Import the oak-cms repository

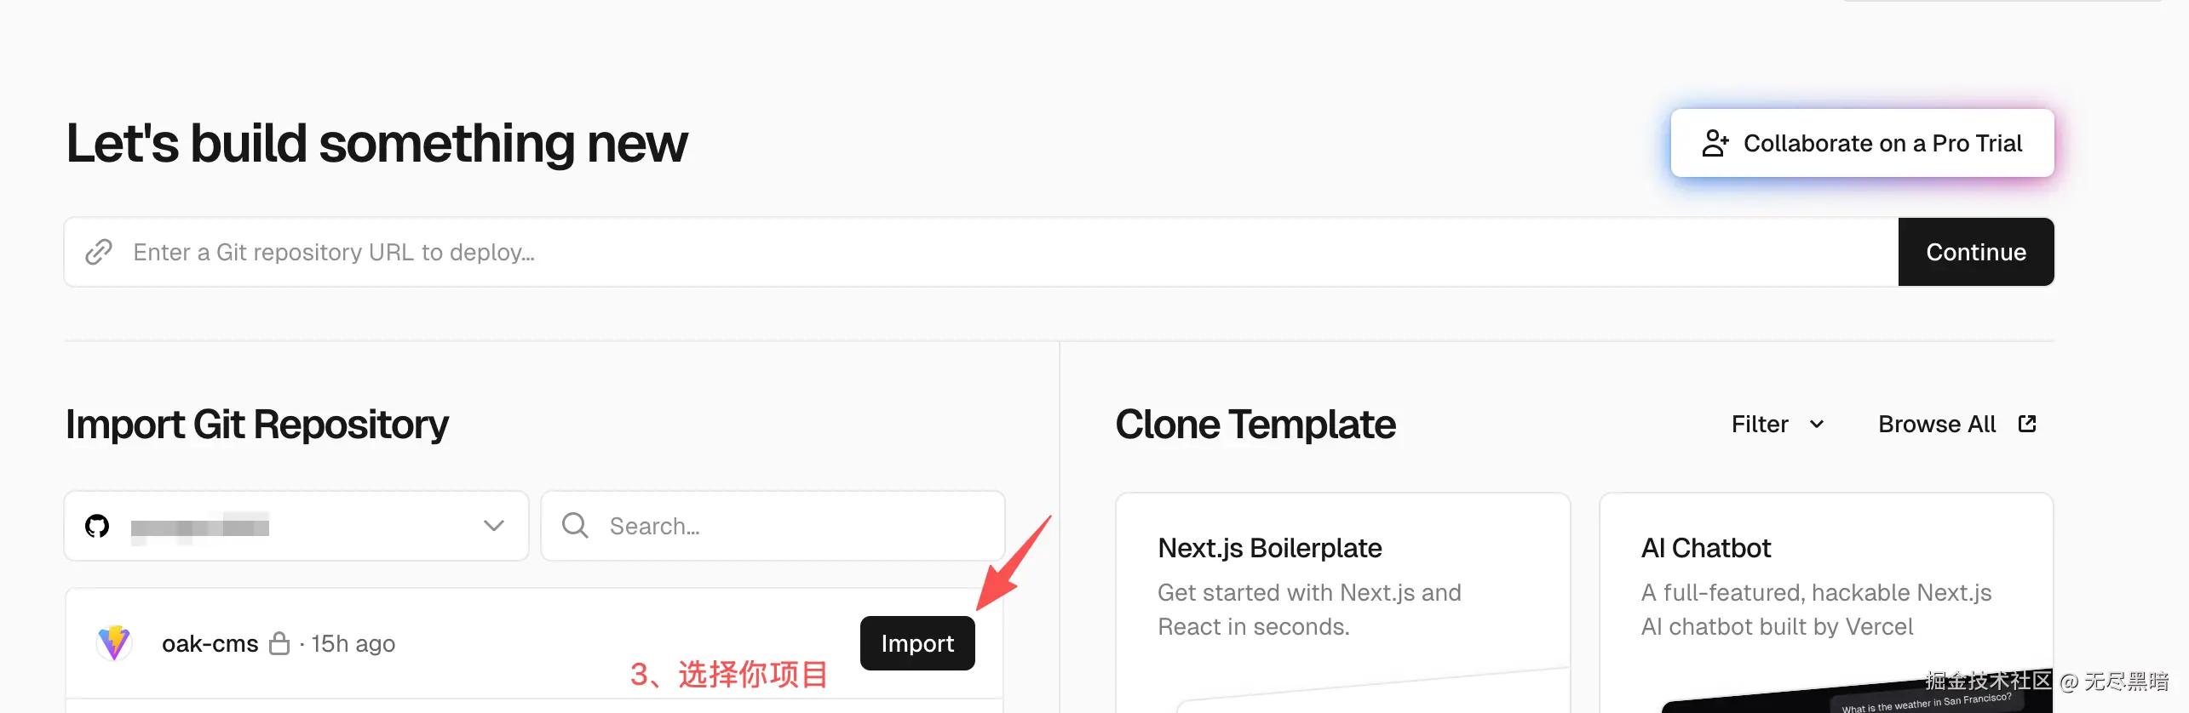click(916, 643)
